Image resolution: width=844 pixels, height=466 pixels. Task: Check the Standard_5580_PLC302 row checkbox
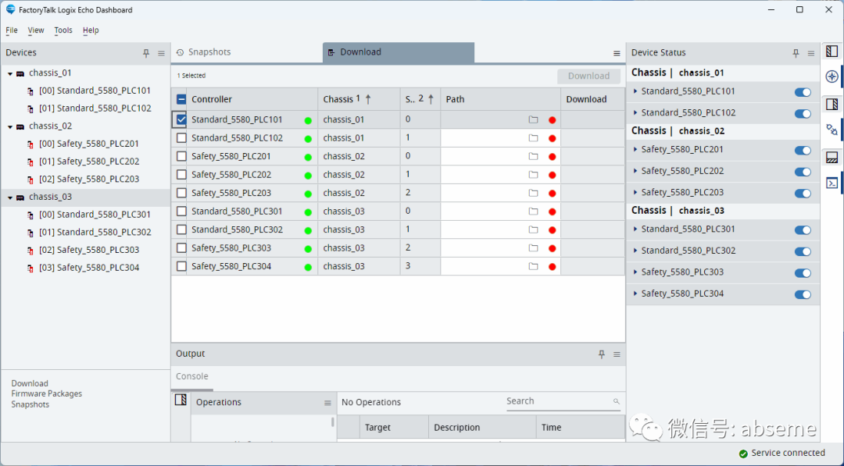[x=181, y=229]
